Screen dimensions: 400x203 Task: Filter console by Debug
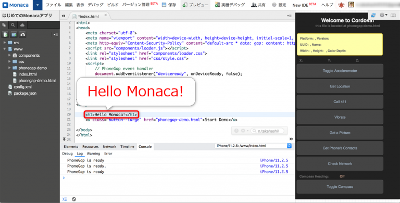coord(67,154)
